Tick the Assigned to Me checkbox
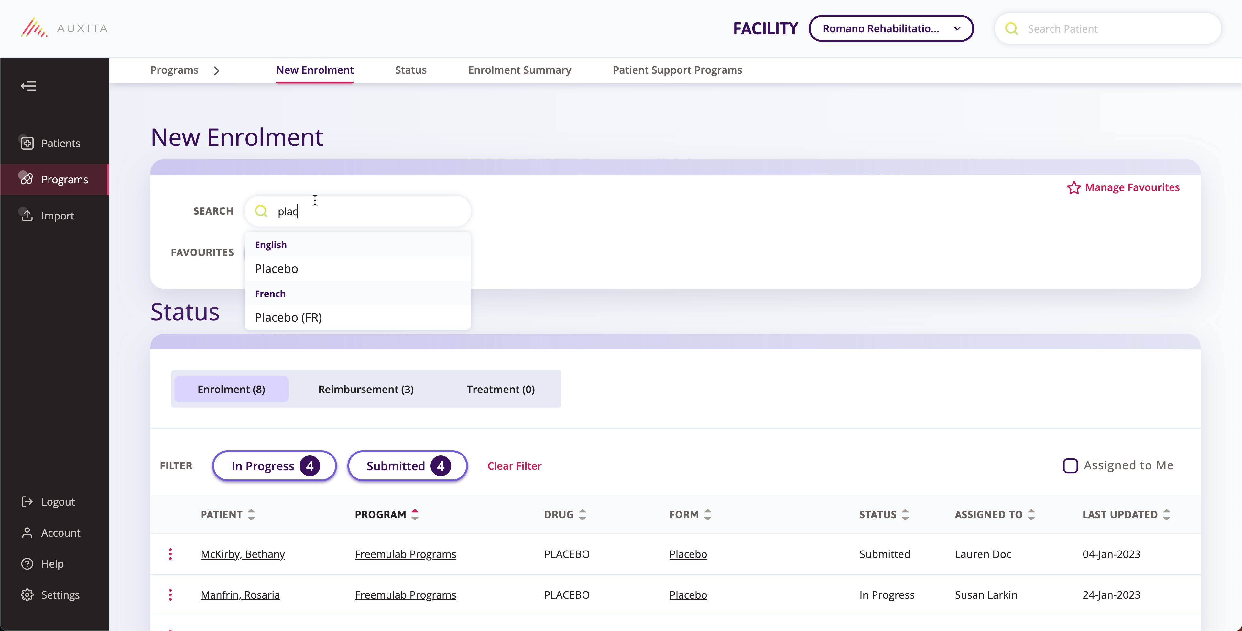 [x=1070, y=466]
